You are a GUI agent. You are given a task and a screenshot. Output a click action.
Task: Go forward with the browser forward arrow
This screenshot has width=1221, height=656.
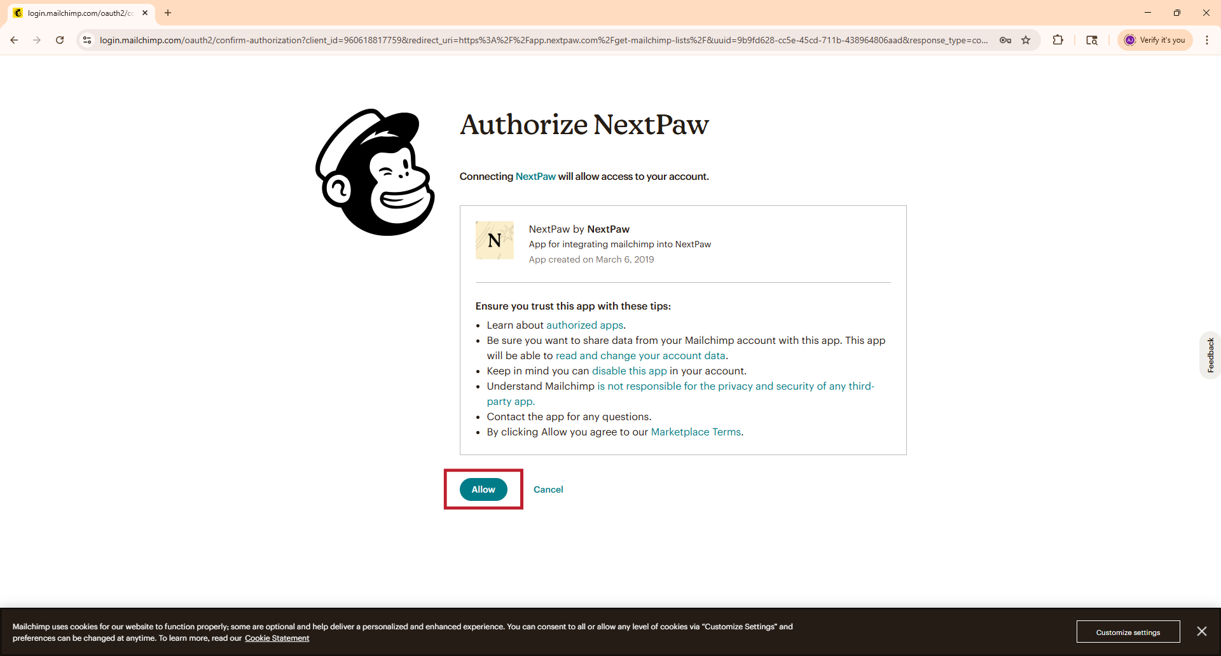coord(37,40)
